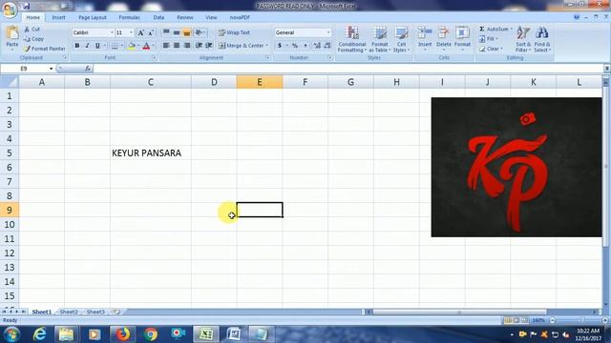This screenshot has width=611, height=343.
Task: Switch to the Data tab
Action: click(158, 17)
